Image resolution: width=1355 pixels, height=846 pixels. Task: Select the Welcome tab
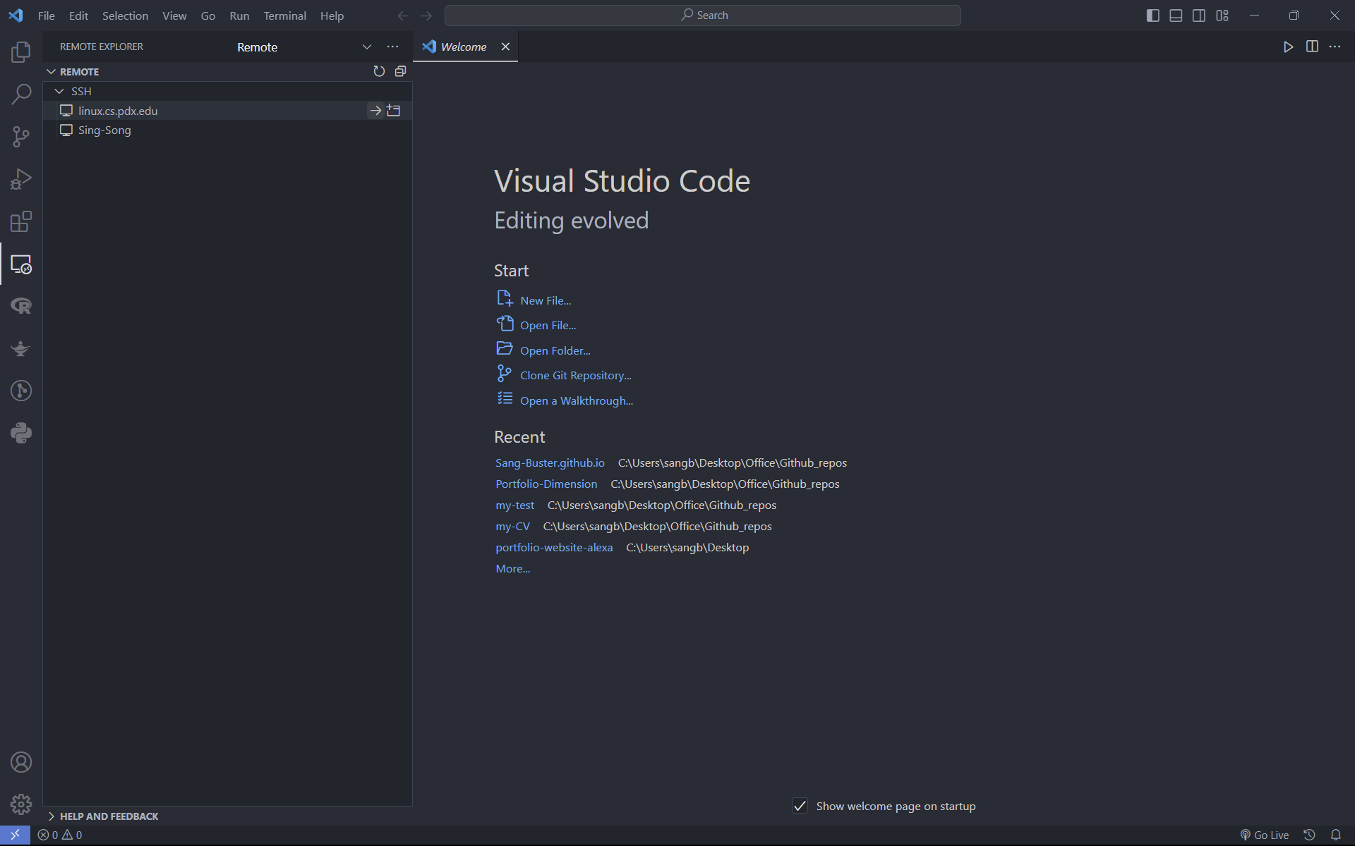pos(463,47)
